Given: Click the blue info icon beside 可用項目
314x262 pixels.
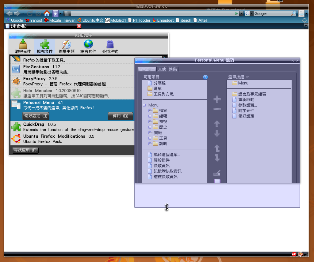Looking at the screenshot, I should click(x=205, y=77).
